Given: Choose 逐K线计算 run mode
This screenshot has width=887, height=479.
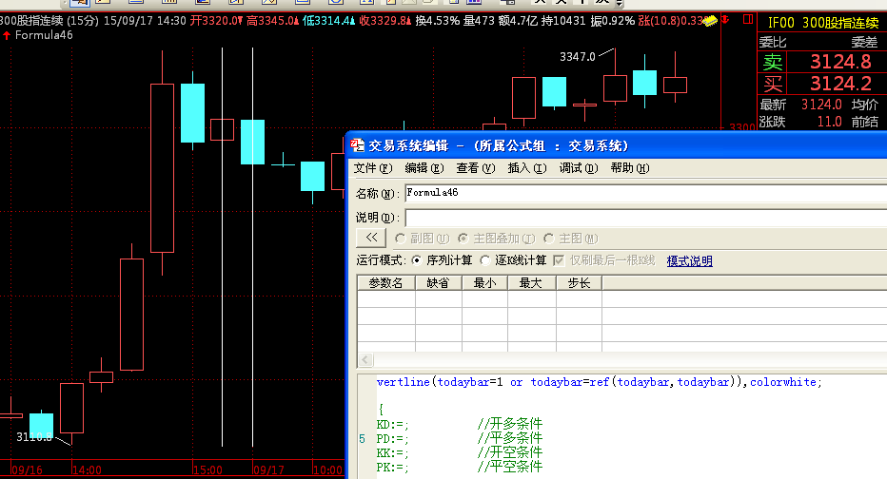Looking at the screenshot, I should (x=513, y=259).
